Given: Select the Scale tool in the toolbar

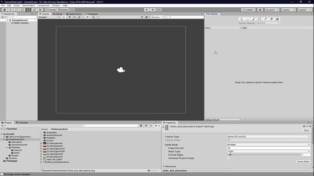Looking at the screenshot, I should (x=23, y=10).
